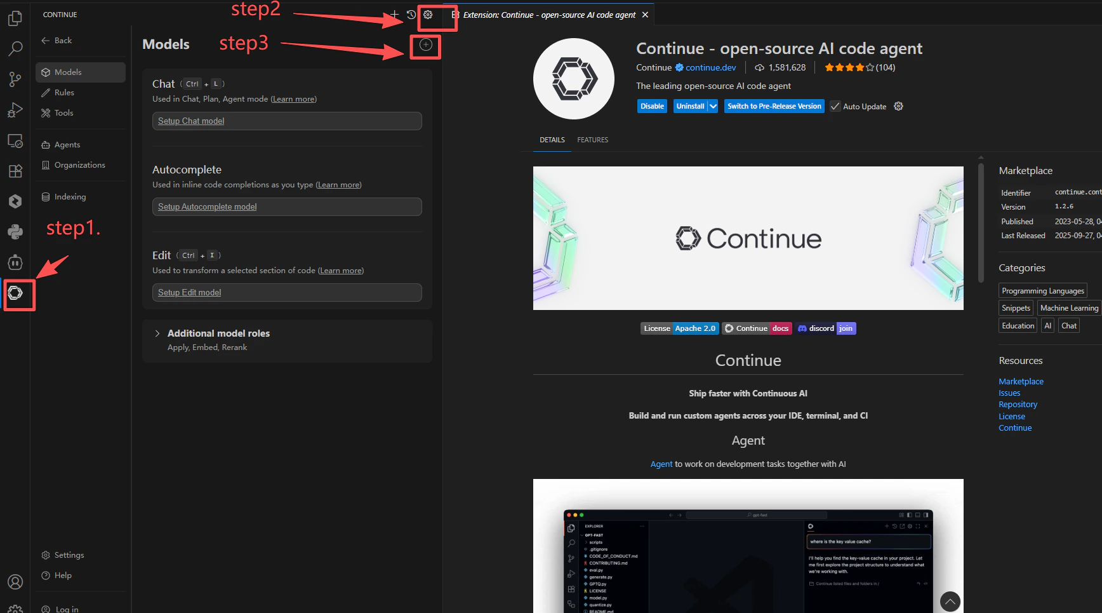Click the extension install count cloud icon
Image resolution: width=1102 pixels, height=613 pixels.
759,67
